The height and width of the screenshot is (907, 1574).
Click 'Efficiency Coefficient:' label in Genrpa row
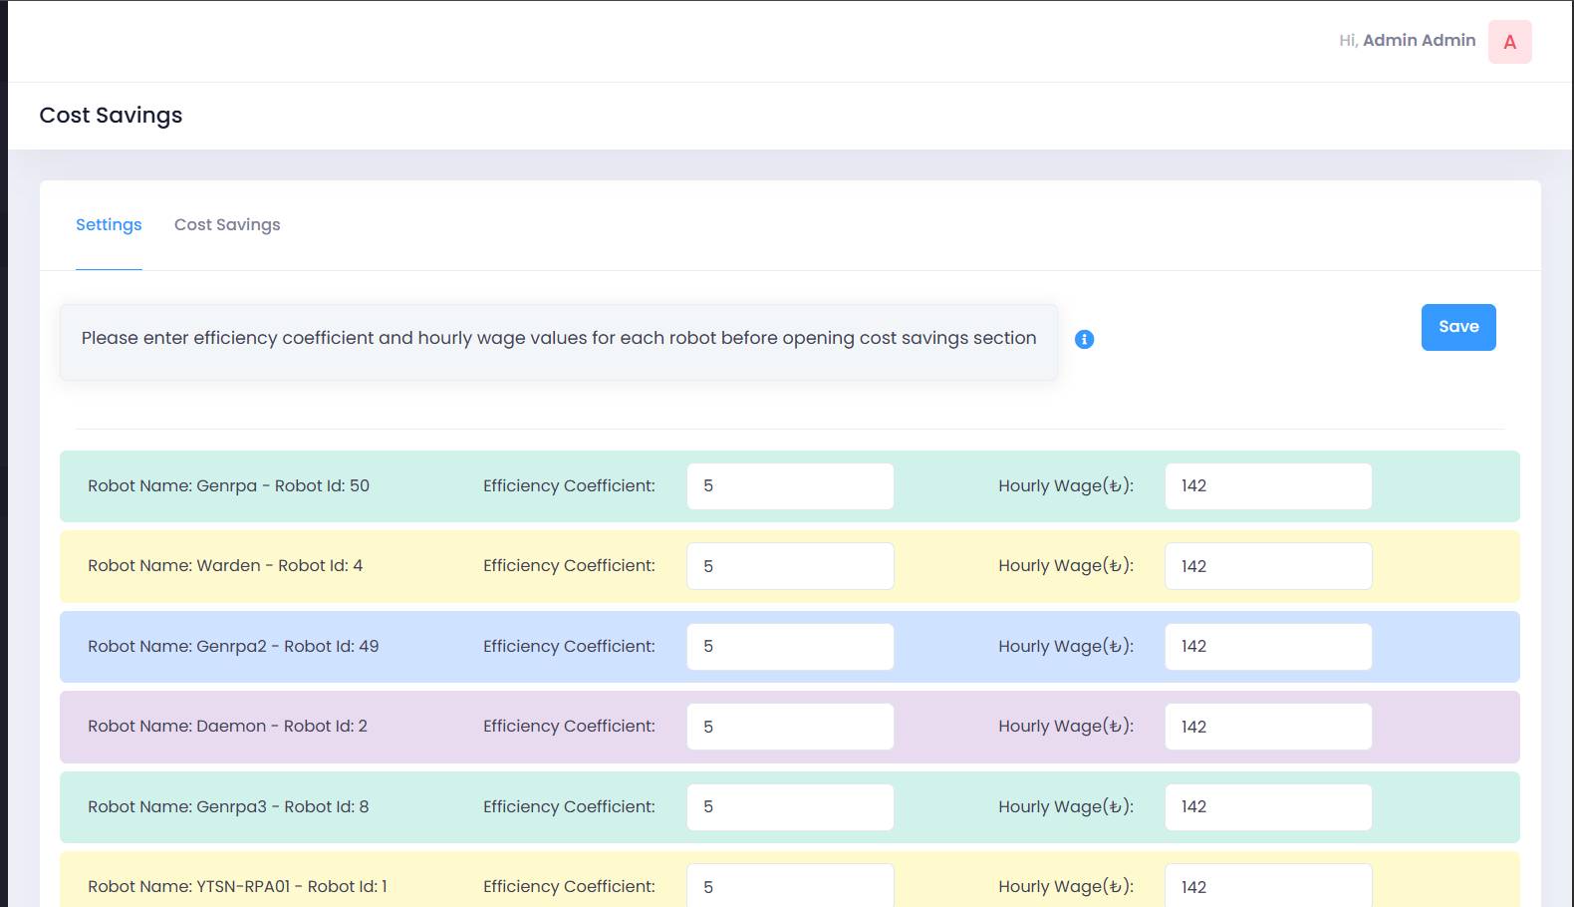pyautogui.click(x=569, y=486)
